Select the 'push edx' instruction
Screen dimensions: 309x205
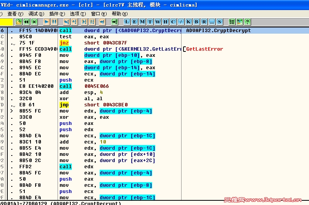(x=76, y=130)
